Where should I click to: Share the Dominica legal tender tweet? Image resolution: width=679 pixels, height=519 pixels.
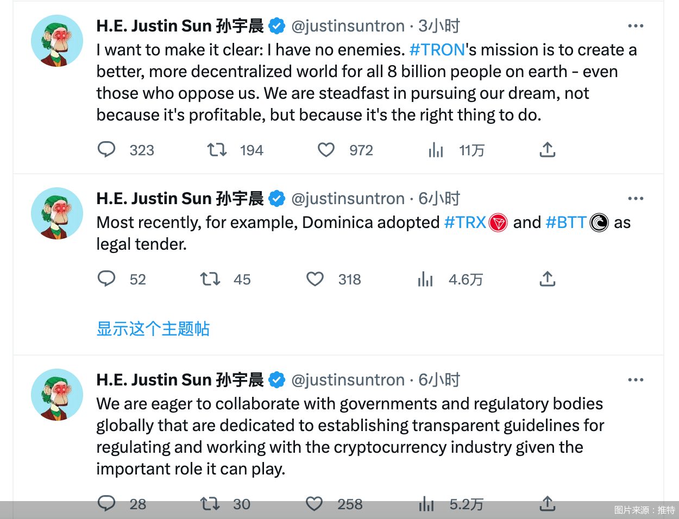(x=547, y=279)
